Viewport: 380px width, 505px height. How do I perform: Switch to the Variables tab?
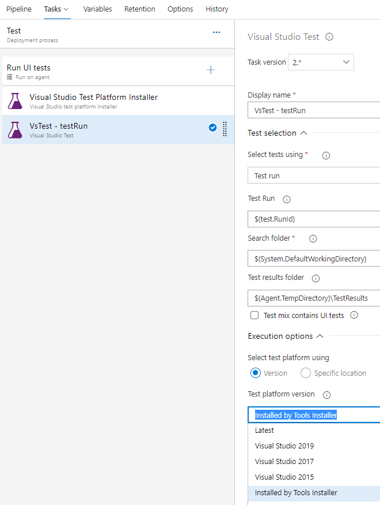pos(97,9)
